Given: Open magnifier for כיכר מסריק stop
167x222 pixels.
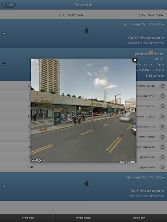Looking at the screenshot, I should pyautogui.click(x=162, y=106).
